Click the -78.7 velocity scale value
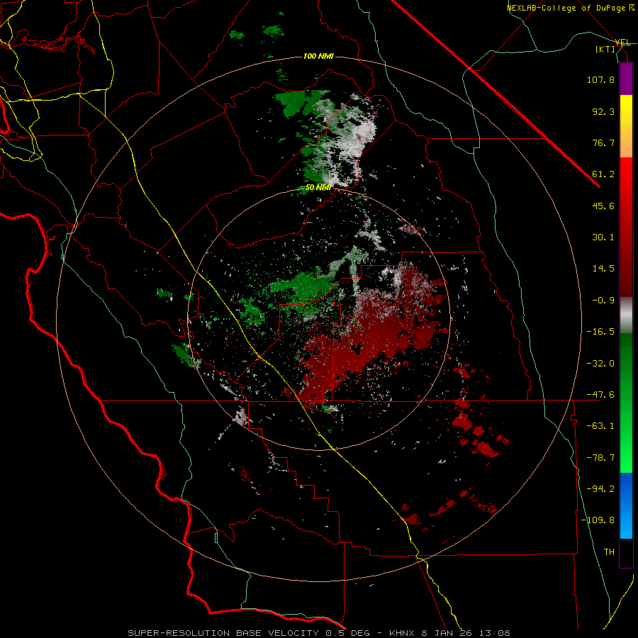The width and height of the screenshot is (638, 638). point(600,458)
